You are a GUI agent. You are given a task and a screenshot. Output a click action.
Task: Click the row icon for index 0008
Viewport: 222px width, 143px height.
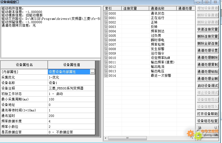click(106, 49)
